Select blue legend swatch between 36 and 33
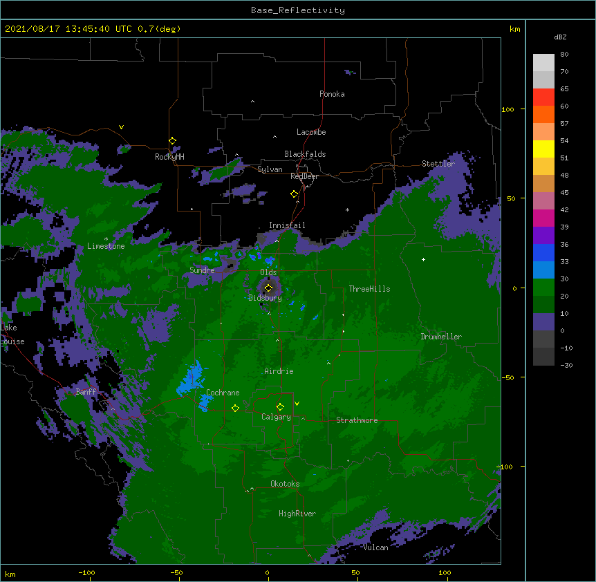This screenshot has width=596, height=582. [543, 252]
